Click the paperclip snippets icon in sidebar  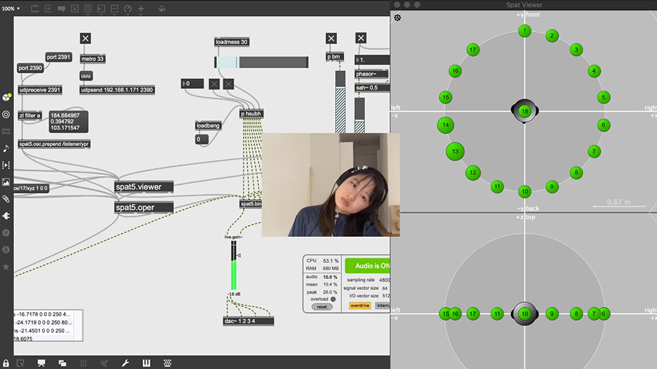coord(6,199)
